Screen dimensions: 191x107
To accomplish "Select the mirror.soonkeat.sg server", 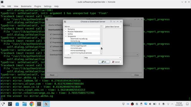I will (x=78, y=51).
